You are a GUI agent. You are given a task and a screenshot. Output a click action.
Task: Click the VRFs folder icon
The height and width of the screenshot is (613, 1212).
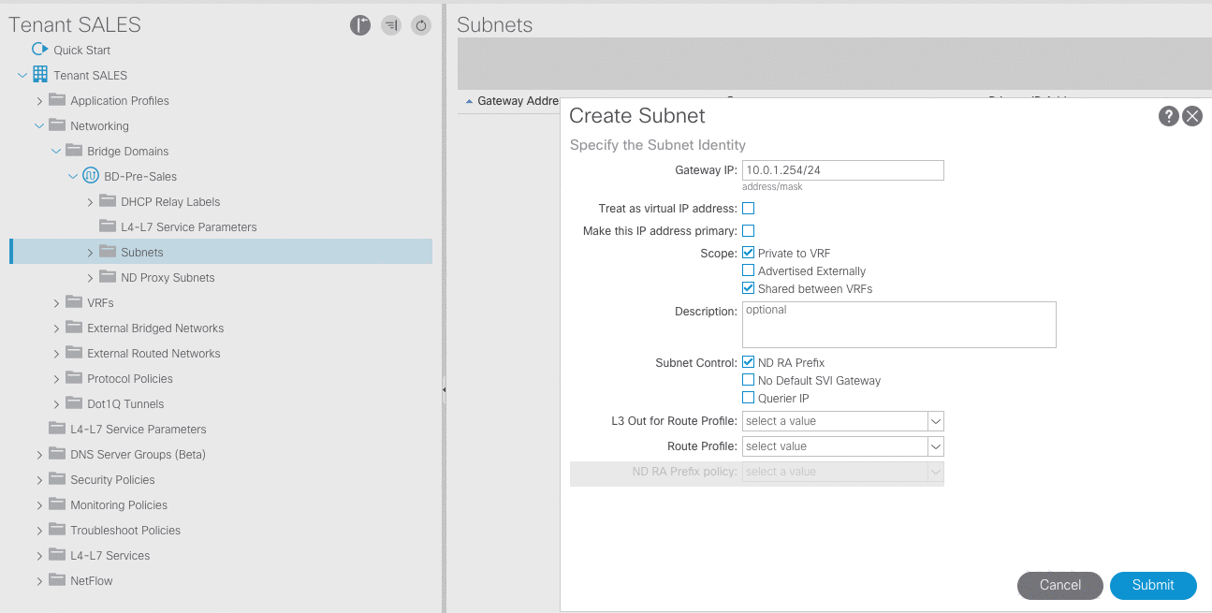pyautogui.click(x=74, y=302)
